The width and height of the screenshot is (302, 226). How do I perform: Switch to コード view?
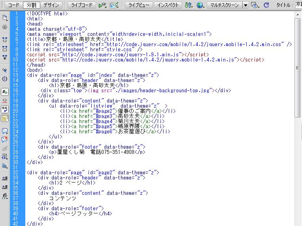point(13,5)
